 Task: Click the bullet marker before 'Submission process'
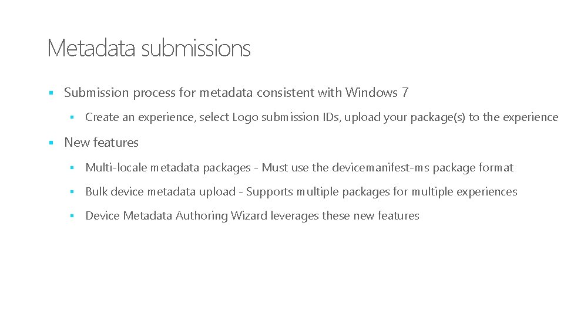pos(51,93)
